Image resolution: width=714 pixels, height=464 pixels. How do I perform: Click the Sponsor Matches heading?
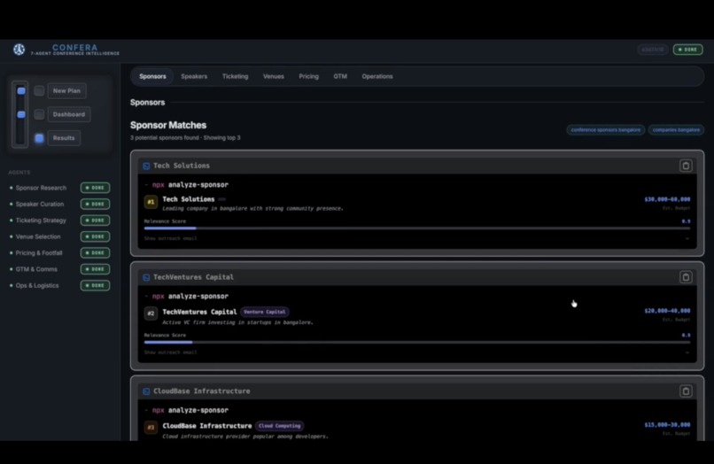168,125
